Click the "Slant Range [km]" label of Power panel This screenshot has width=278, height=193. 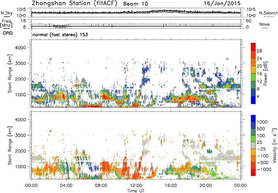click(10, 74)
